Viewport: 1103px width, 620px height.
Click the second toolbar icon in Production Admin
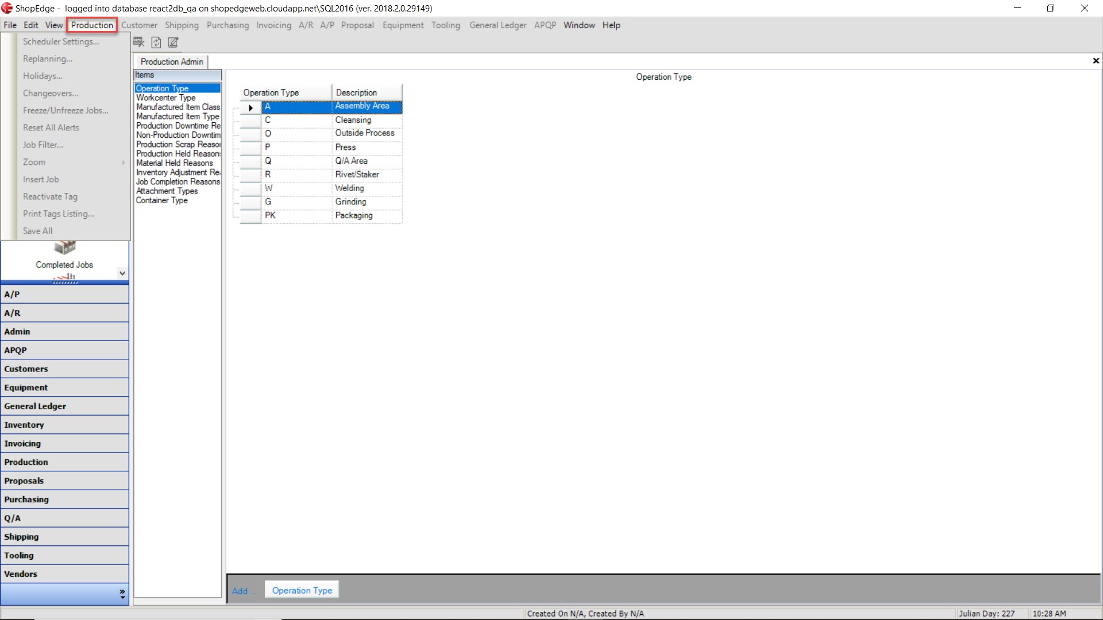coord(156,42)
